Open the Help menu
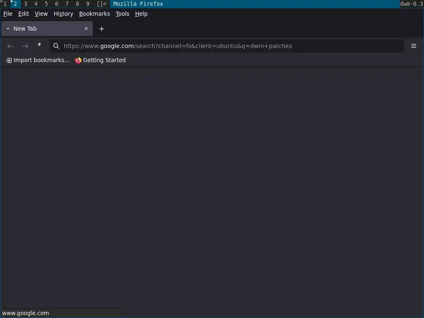This screenshot has width=424, height=318. point(141,14)
